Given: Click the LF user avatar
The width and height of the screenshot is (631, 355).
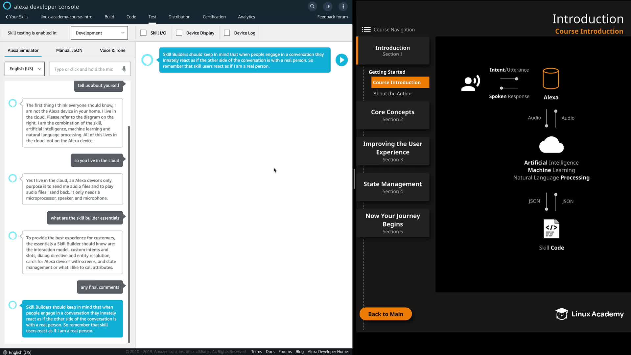Looking at the screenshot, I should 328,6.
